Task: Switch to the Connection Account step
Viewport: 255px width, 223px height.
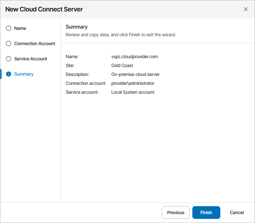Action: tap(34, 44)
